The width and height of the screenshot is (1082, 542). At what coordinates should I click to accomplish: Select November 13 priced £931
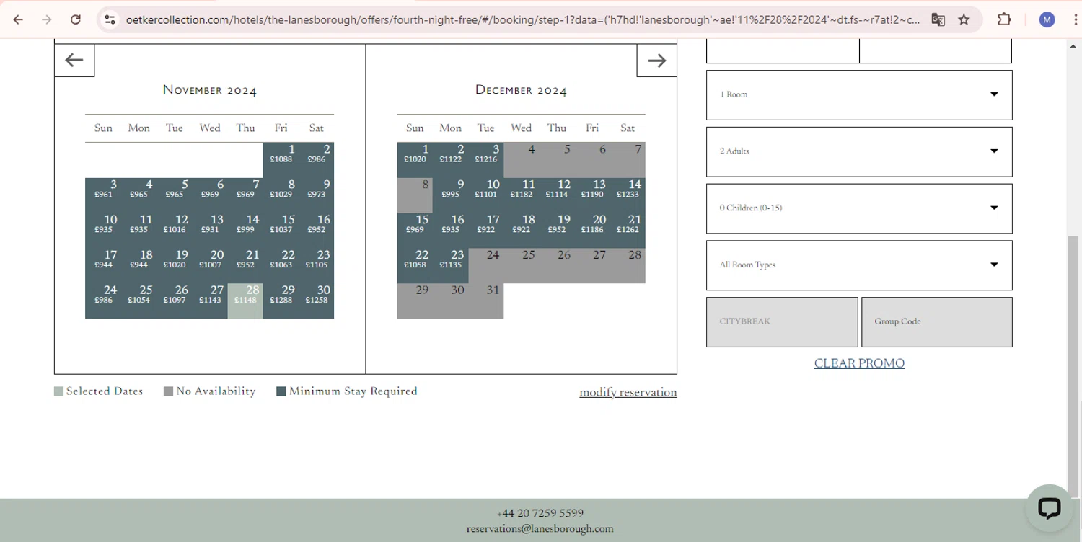tap(210, 231)
